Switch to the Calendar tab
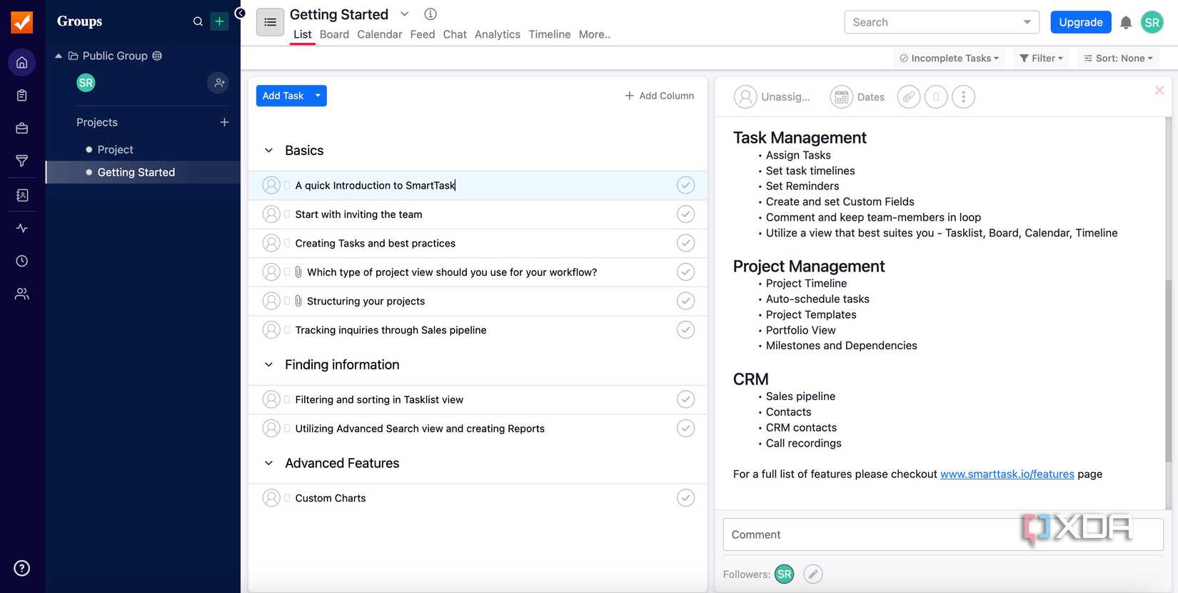Image resolution: width=1178 pixels, height=593 pixels. coord(379,34)
